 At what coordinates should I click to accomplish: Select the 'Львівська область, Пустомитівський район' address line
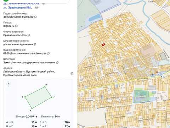click(29, 71)
